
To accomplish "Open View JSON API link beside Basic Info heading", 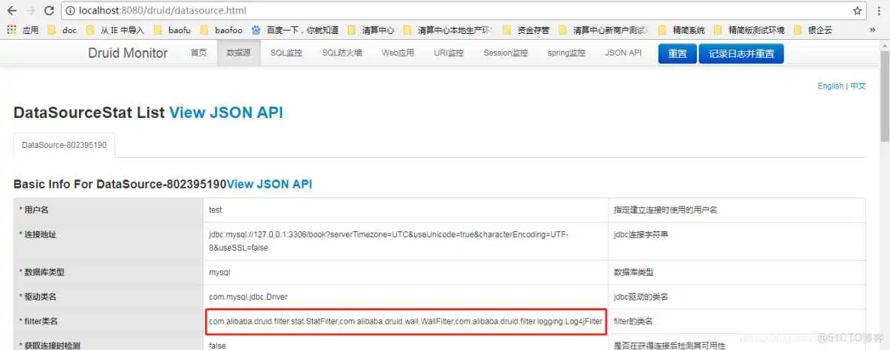I will [x=270, y=184].
